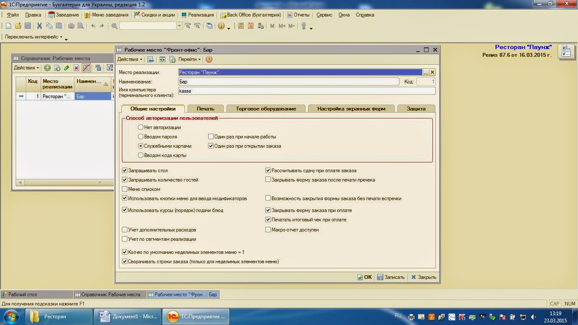Switch to the Защита tab
This screenshot has height=325, width=578.
coord(416,109)
